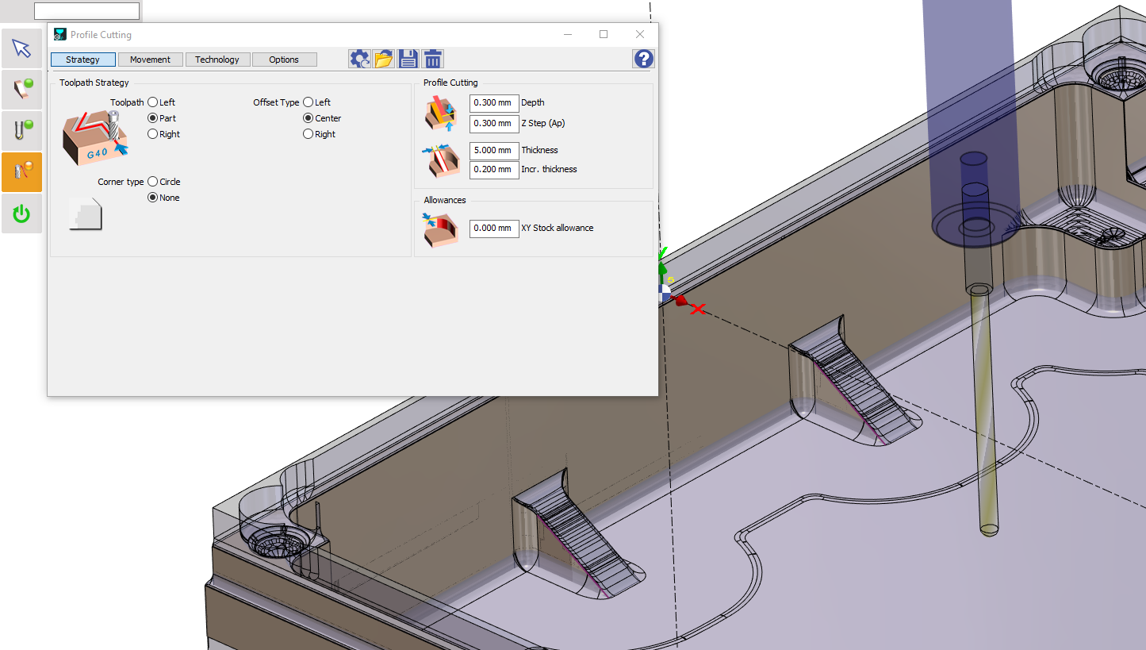Switch to the Movement tab

pos(150,60)
